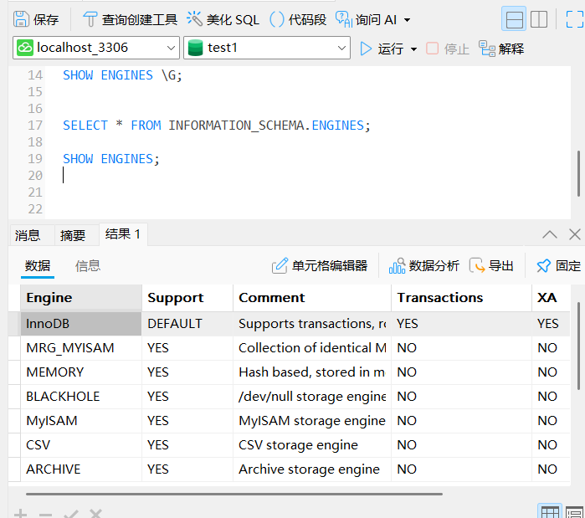The width and height of the screenshot is (585, 518).
Task: Click the 'Supports transactions' comment cell
Action: click(x=312, y=323)
